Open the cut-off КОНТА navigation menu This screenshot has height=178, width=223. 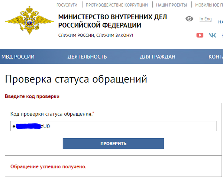pyautogui.click(x=216, y=56)
